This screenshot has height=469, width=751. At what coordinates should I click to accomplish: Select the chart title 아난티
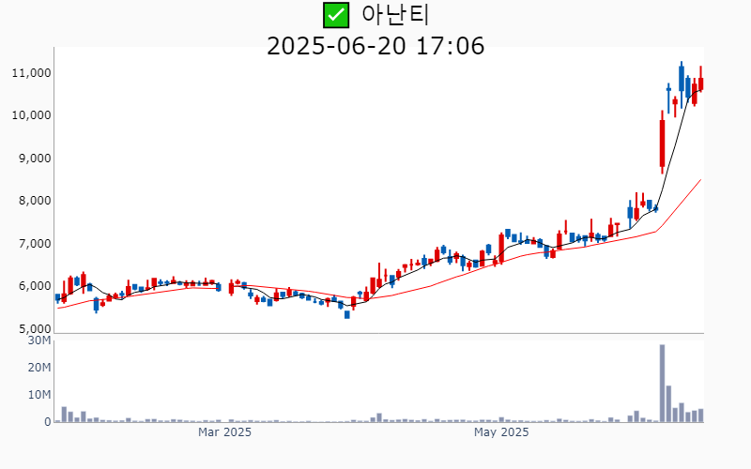tap(395, 15)
